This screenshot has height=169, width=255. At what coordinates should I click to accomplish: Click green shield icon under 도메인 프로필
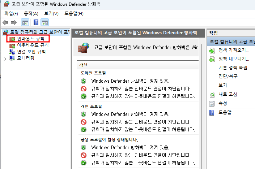[x=84, y=81]
